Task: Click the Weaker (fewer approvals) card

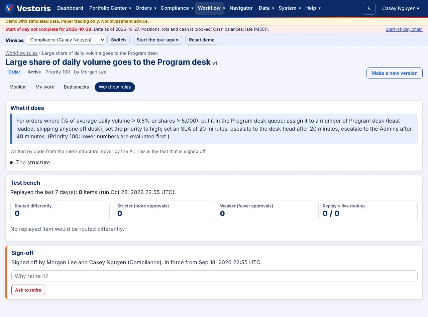Action: tap(265, 210)
